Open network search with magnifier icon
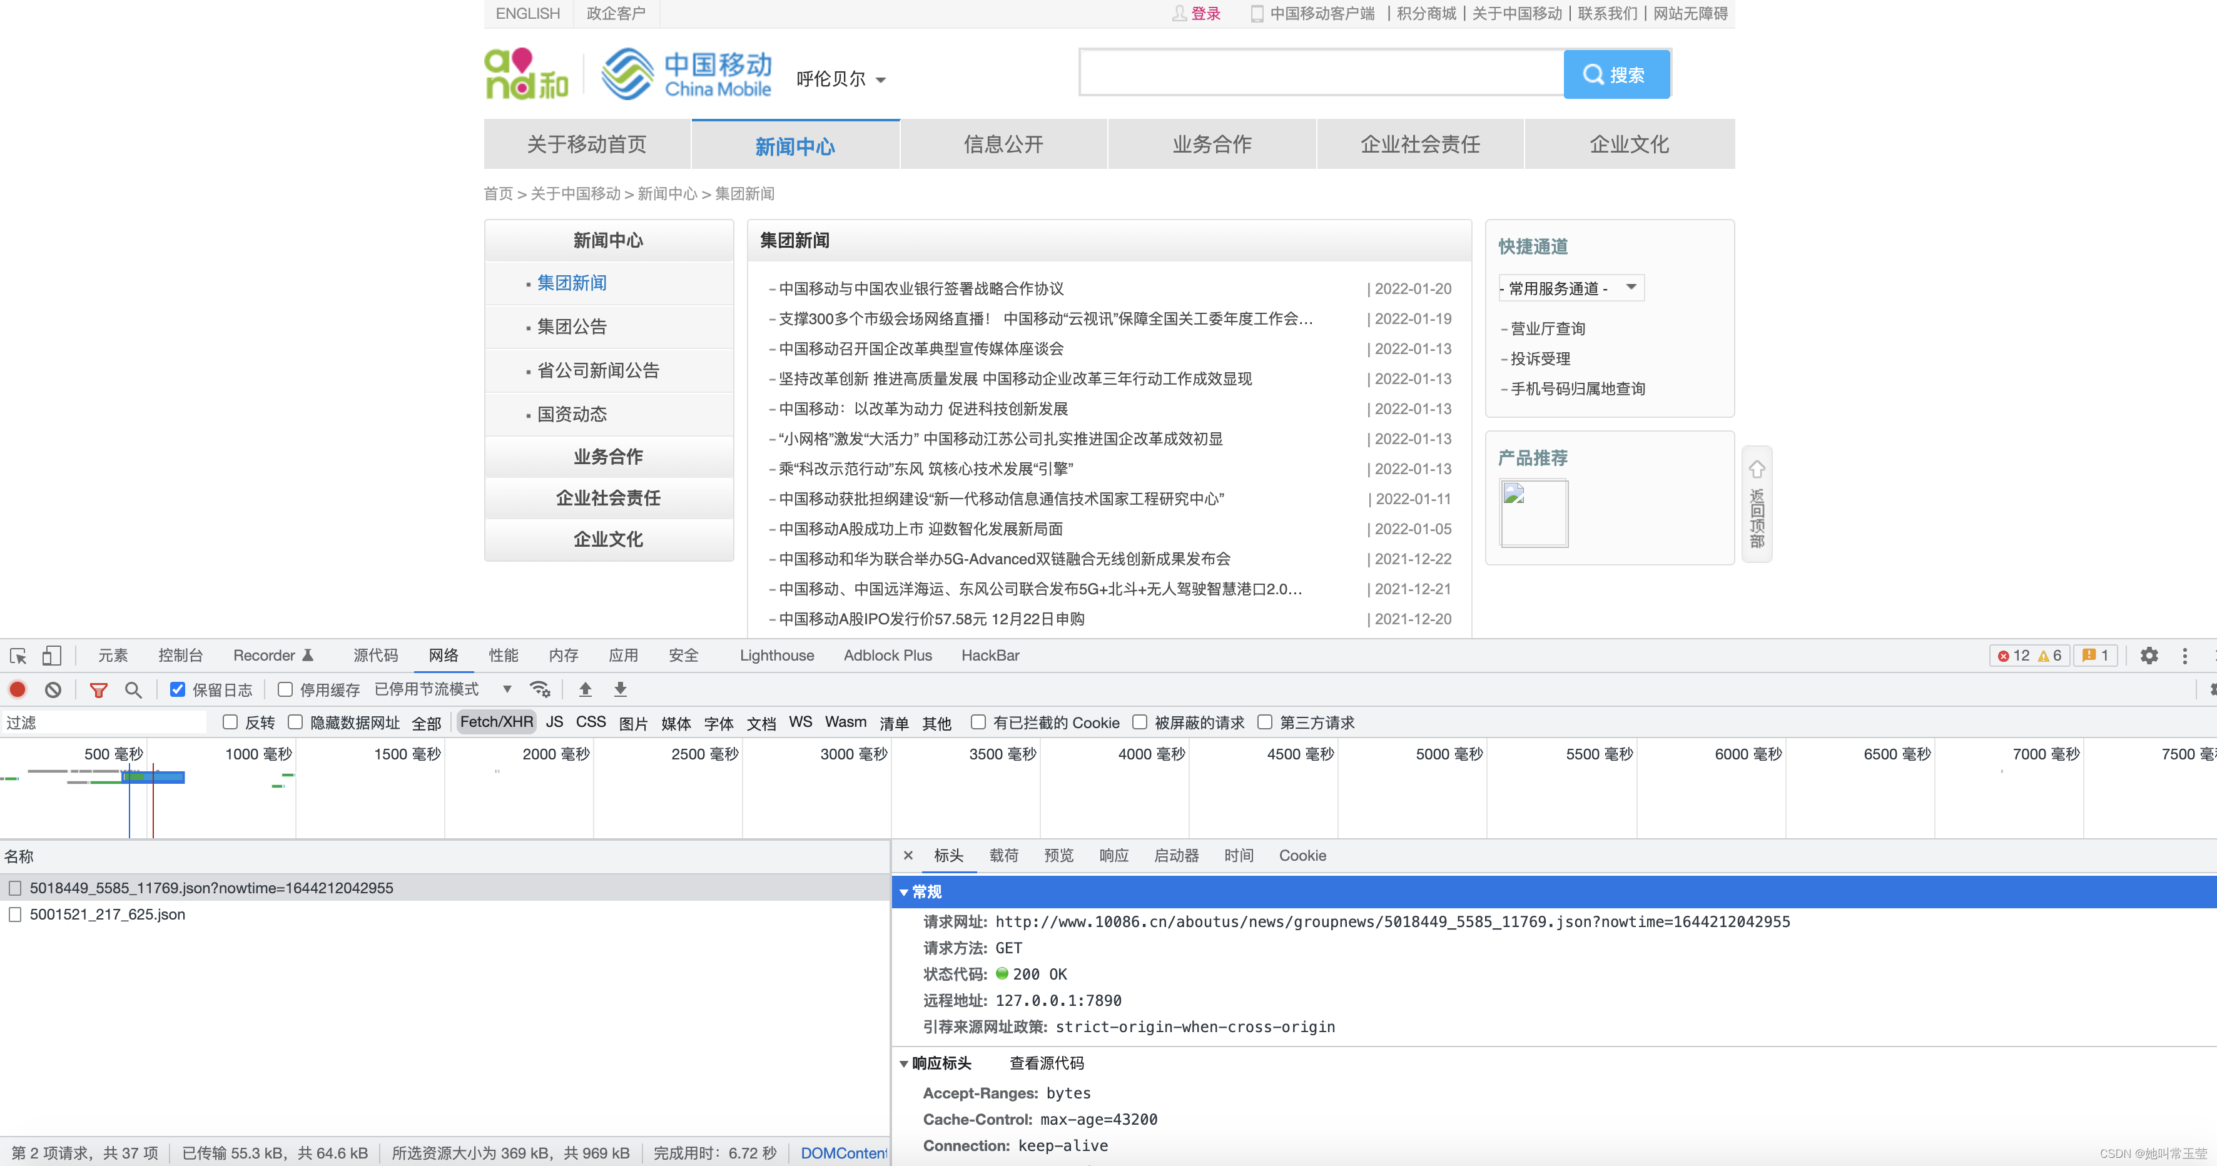The height and width of the screenshot is (1166, 2217). 133,689
